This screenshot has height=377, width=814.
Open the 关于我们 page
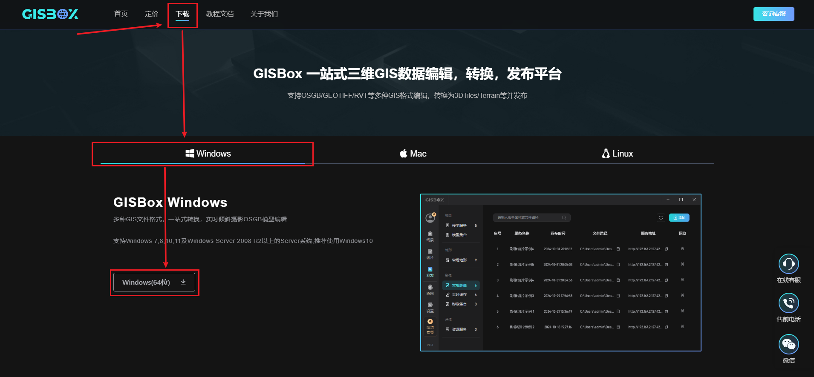click(264, 14)
